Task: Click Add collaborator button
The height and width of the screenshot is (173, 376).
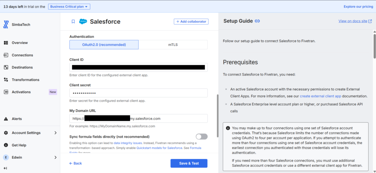Action: tap(191, 22)
